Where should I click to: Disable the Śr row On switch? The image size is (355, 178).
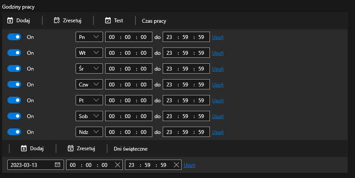14,68
